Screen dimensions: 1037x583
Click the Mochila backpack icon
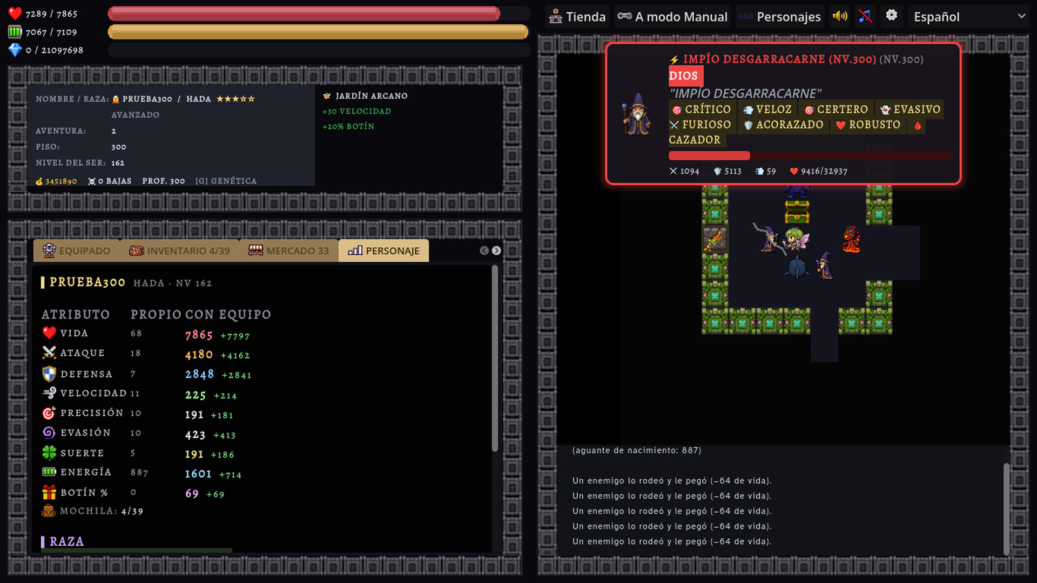click(x=49, y=511)
